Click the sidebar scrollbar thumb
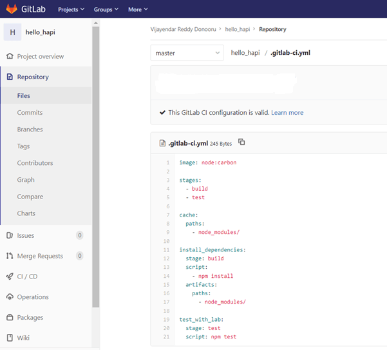The height and width of the screenshot is (350, 387). click(x=96, y=167)
